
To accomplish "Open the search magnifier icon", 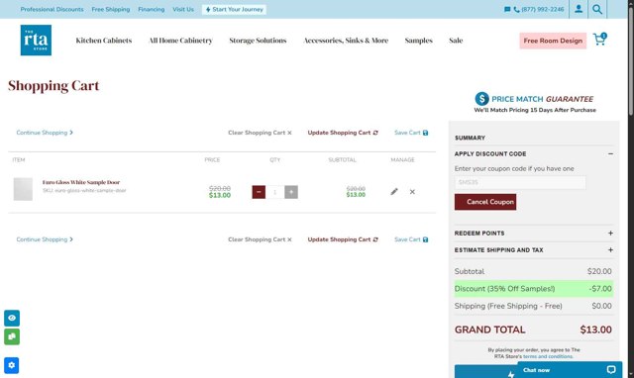I will [597, 9].
